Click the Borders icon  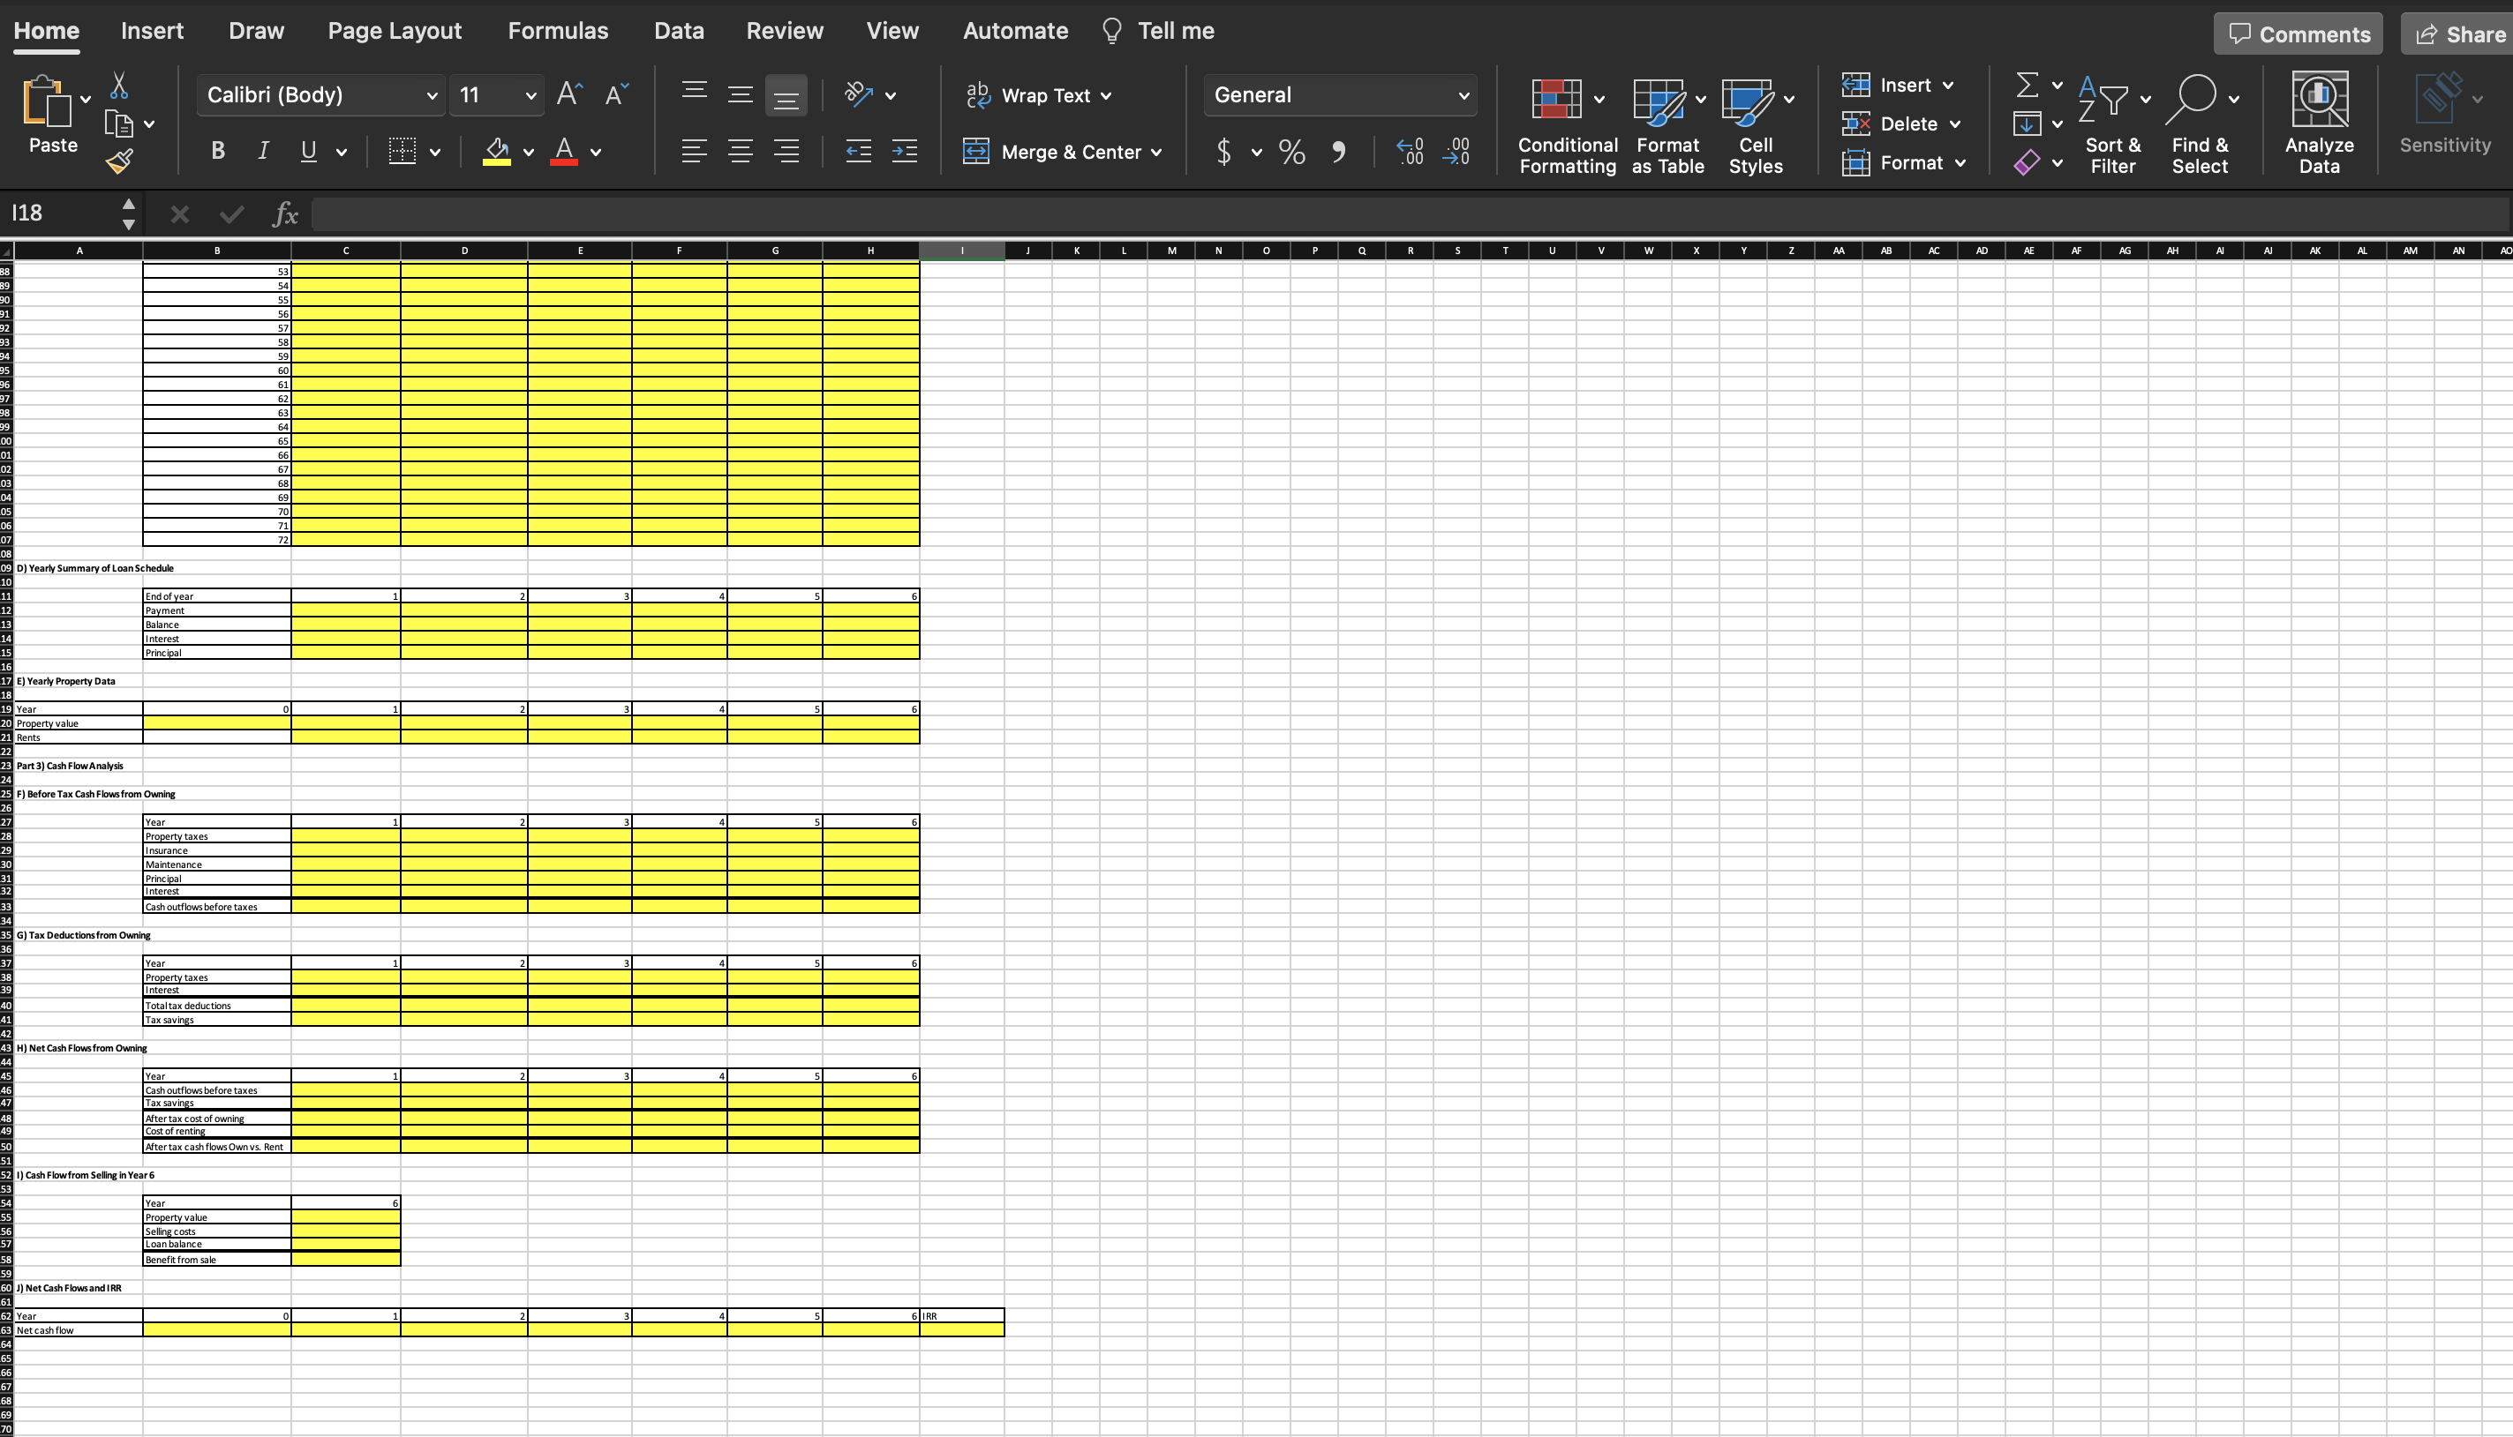402,151
